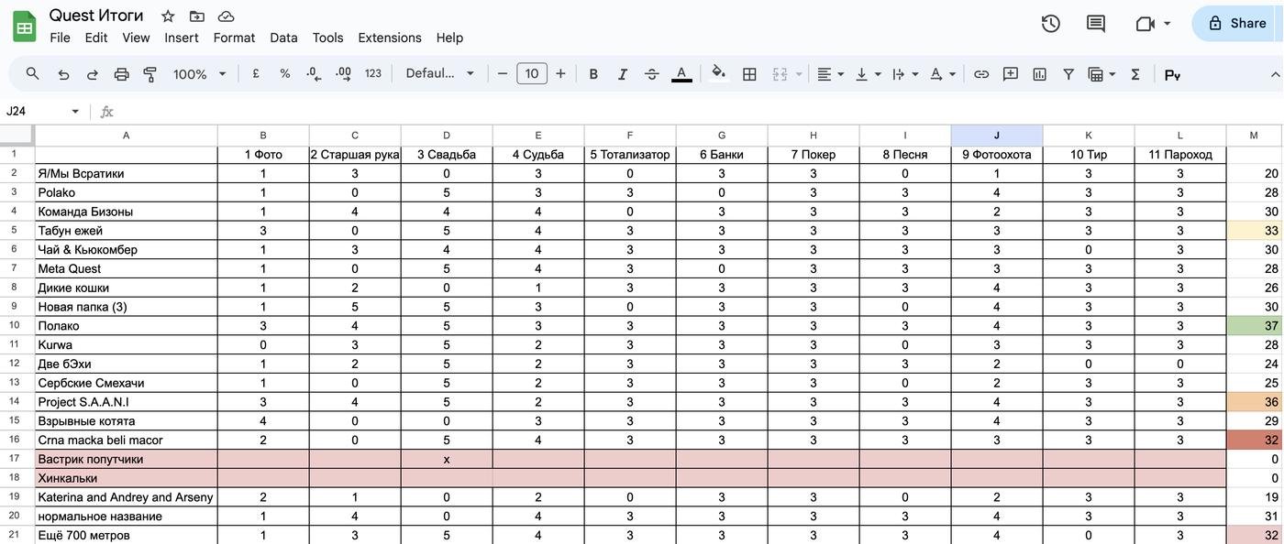This screenshot has width=1284, height=544.
Task: Click the functions sigma icon
Action: [1135, 74]
